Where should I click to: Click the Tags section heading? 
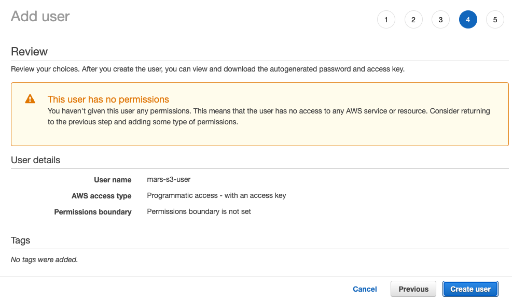(x=20, y=240)
